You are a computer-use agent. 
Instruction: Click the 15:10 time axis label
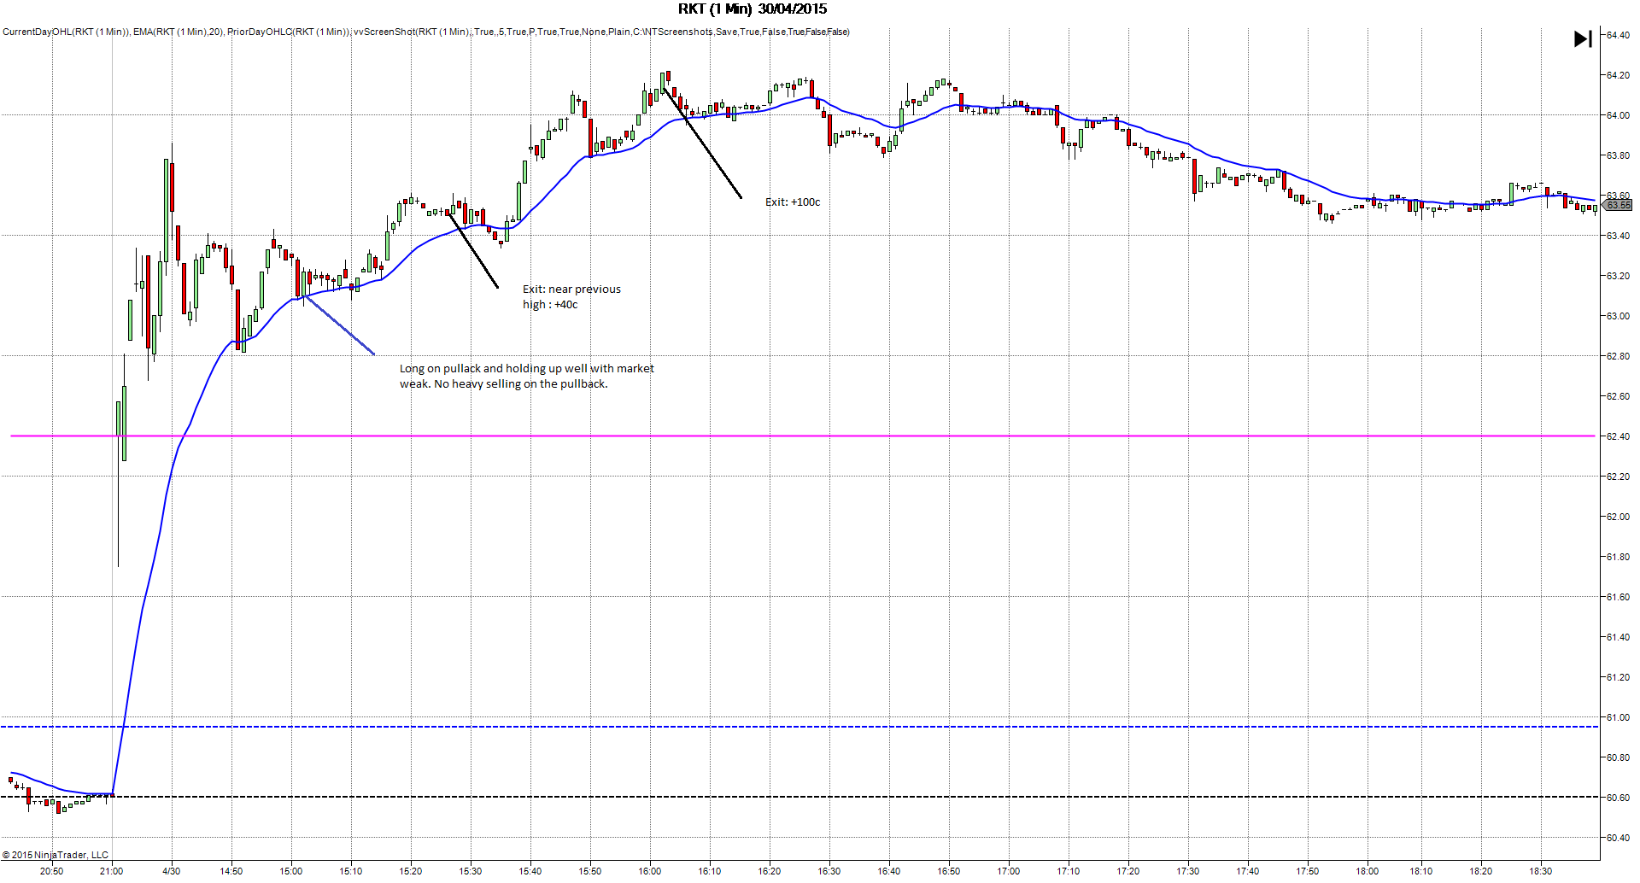click(350, 871)
